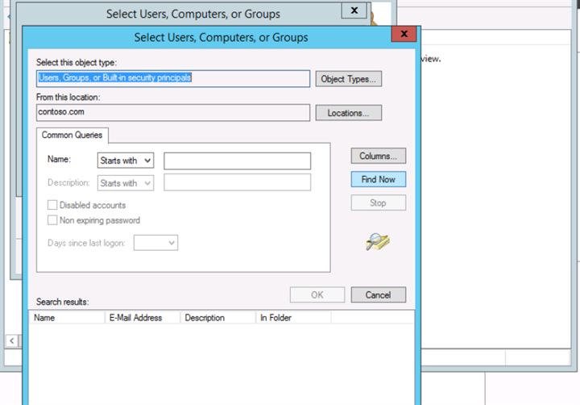Close the front Select Users dialog
Screen dimensions: 580x405
(x=404, y=34)
